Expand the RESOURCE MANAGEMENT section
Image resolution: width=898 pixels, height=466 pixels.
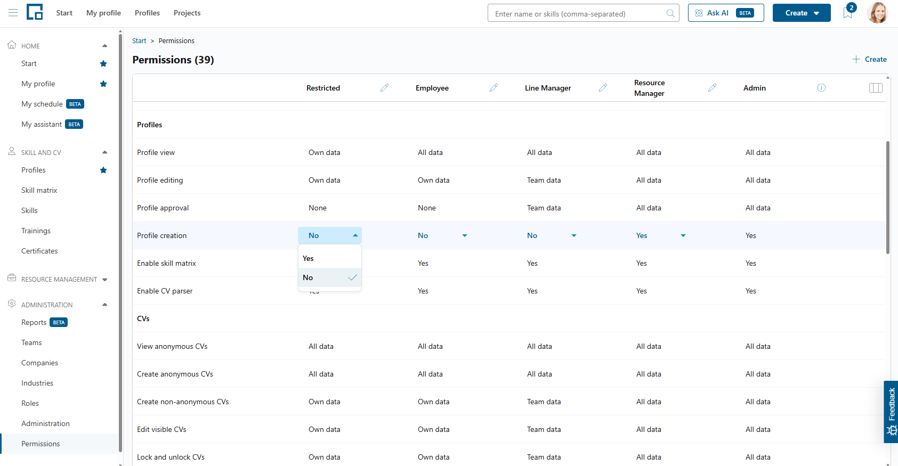pyautogui.click(x=104, y=280)
